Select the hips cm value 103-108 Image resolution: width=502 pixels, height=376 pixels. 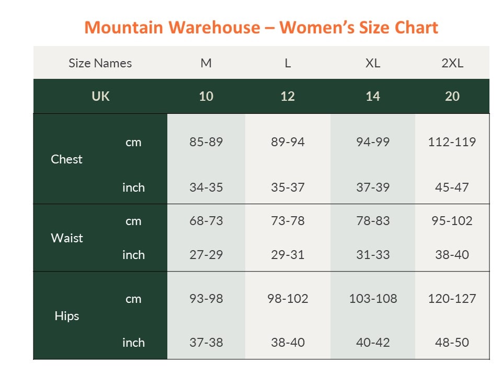coord(372,299)
